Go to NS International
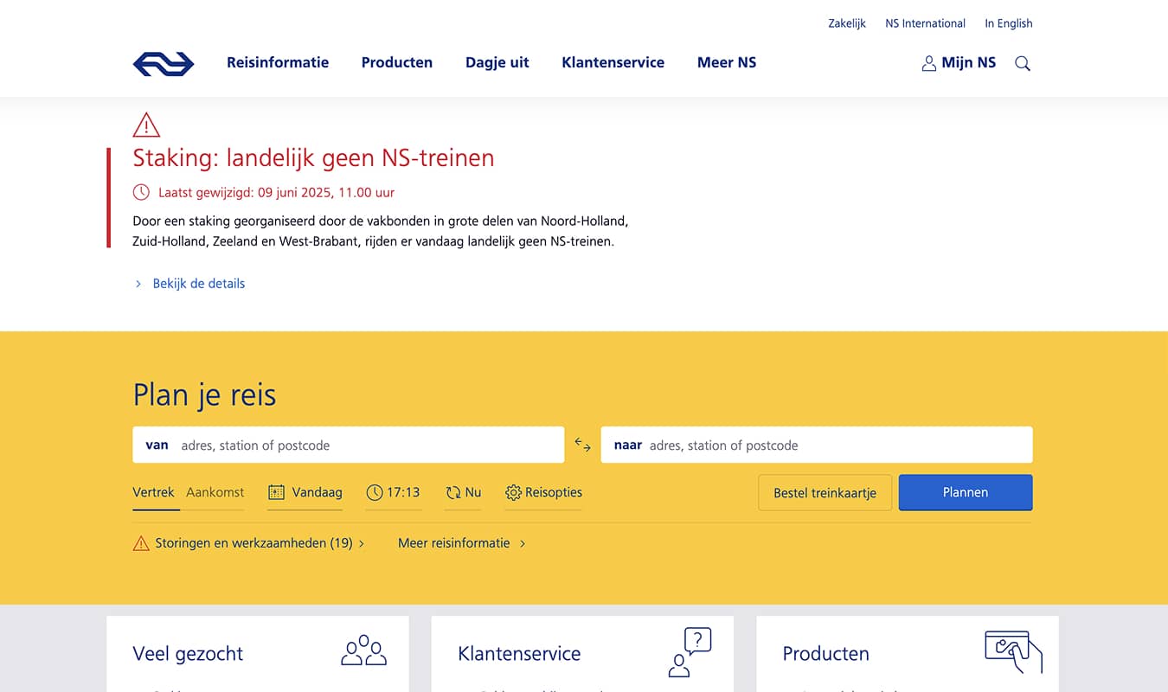The image size is (1168, 692). click(925, 23)
